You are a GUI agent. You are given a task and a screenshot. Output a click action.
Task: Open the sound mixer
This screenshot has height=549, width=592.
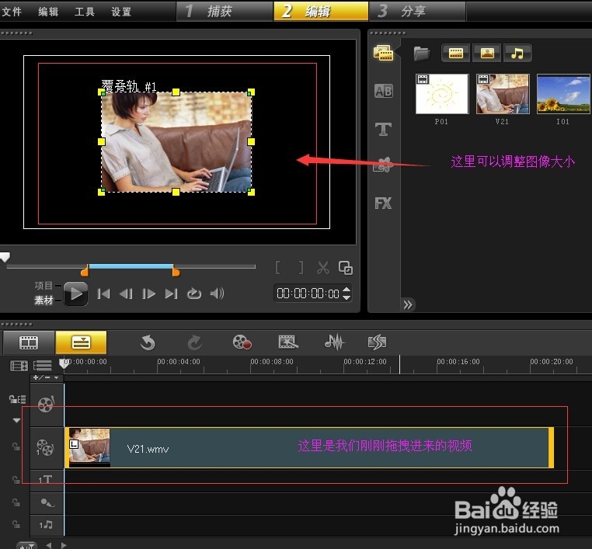[x=334, y=342]
